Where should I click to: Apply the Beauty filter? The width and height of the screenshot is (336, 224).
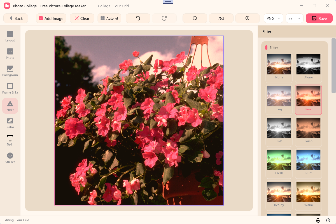pyautogui.click(x=279, y=195)
